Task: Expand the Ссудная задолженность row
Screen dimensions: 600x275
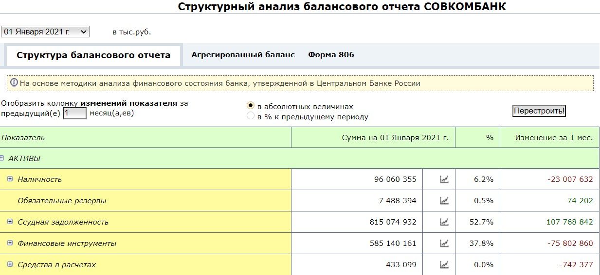Action: (10, 222)
